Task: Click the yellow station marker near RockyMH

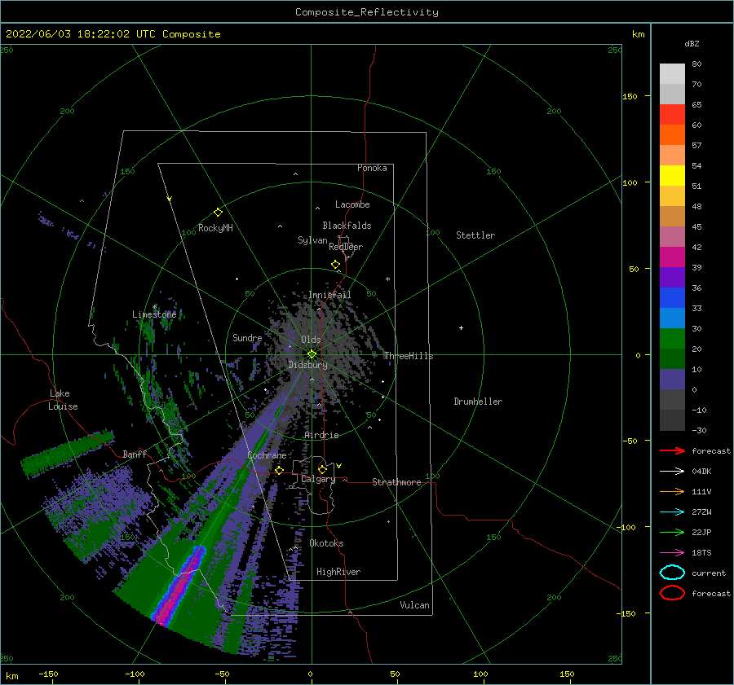Action: (x=218, y=213)
